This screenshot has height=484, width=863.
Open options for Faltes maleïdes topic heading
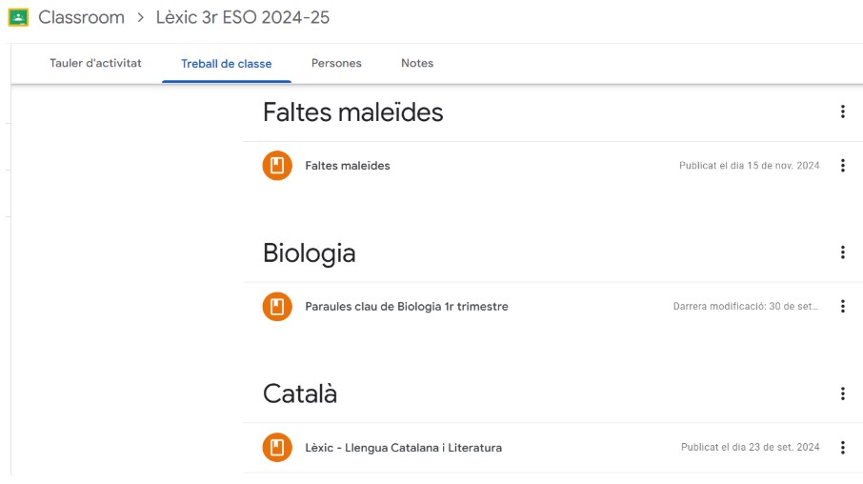(x=842, y=112)
